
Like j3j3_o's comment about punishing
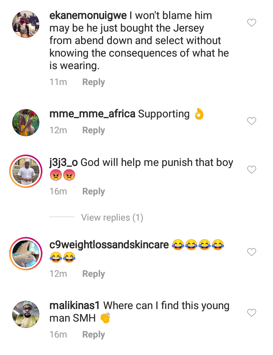251,169
